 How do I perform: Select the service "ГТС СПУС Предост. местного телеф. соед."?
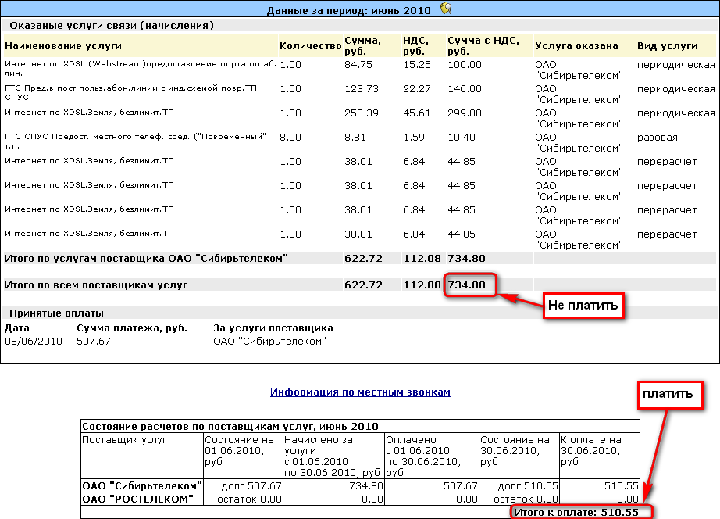[135, 141]
